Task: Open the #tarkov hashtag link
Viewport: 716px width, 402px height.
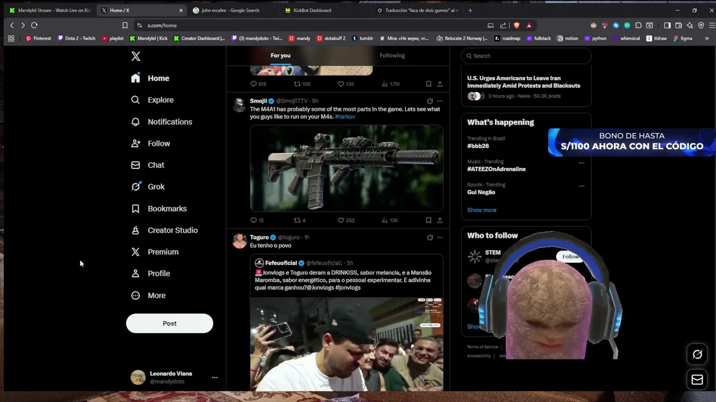Action: coord(345,117)
